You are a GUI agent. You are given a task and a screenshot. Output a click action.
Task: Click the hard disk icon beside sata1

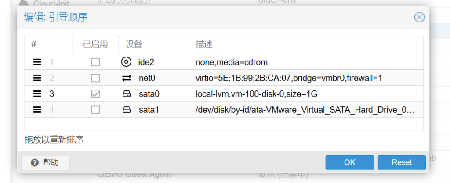(x=126, y=110)
